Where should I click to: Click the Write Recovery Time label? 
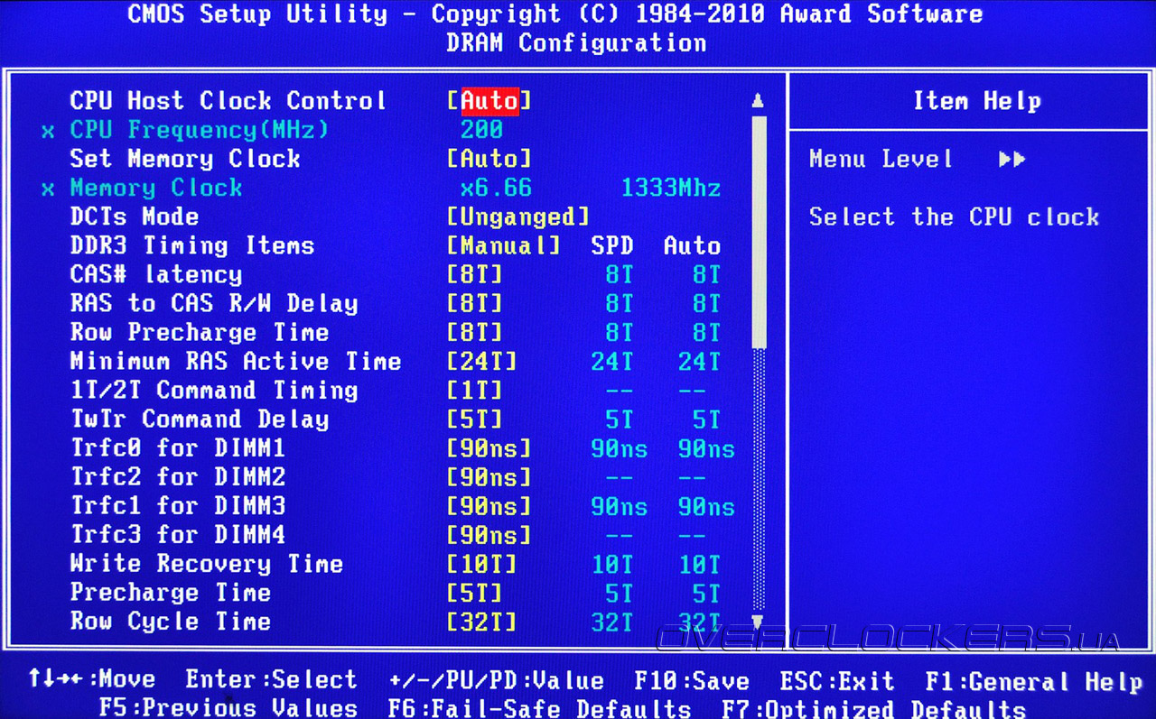click(x=207, y=564)
